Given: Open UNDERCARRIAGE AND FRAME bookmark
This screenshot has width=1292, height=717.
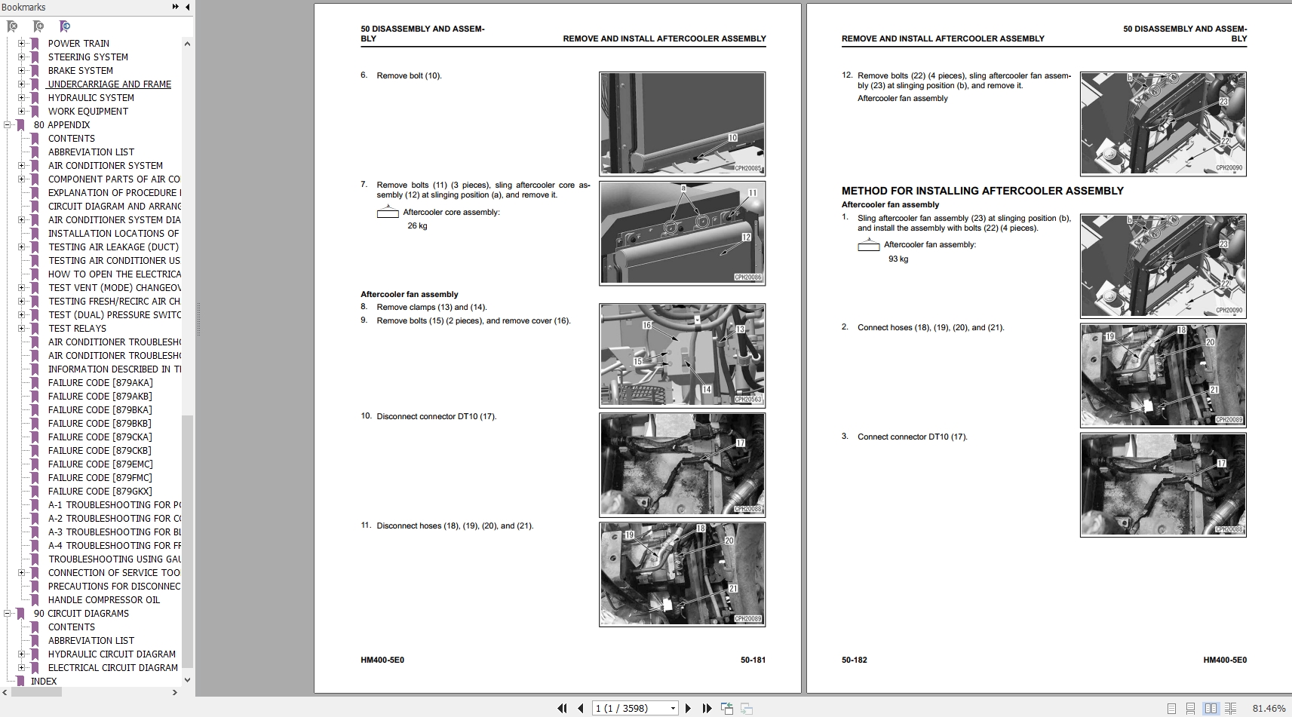Looking at the screenshot, I should (109, 84).
